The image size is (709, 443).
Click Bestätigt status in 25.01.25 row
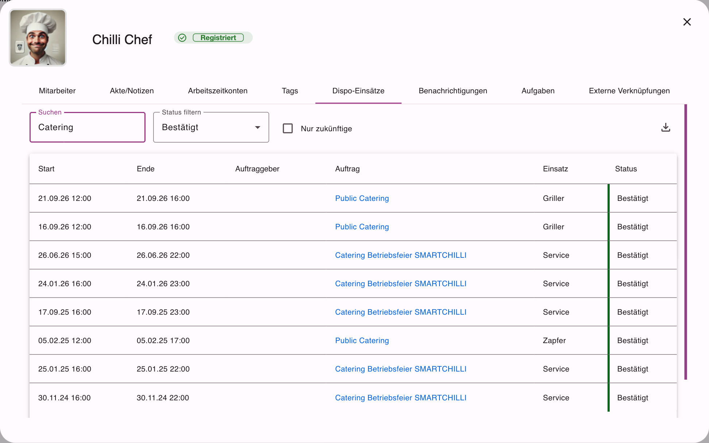tap(632, 369)
